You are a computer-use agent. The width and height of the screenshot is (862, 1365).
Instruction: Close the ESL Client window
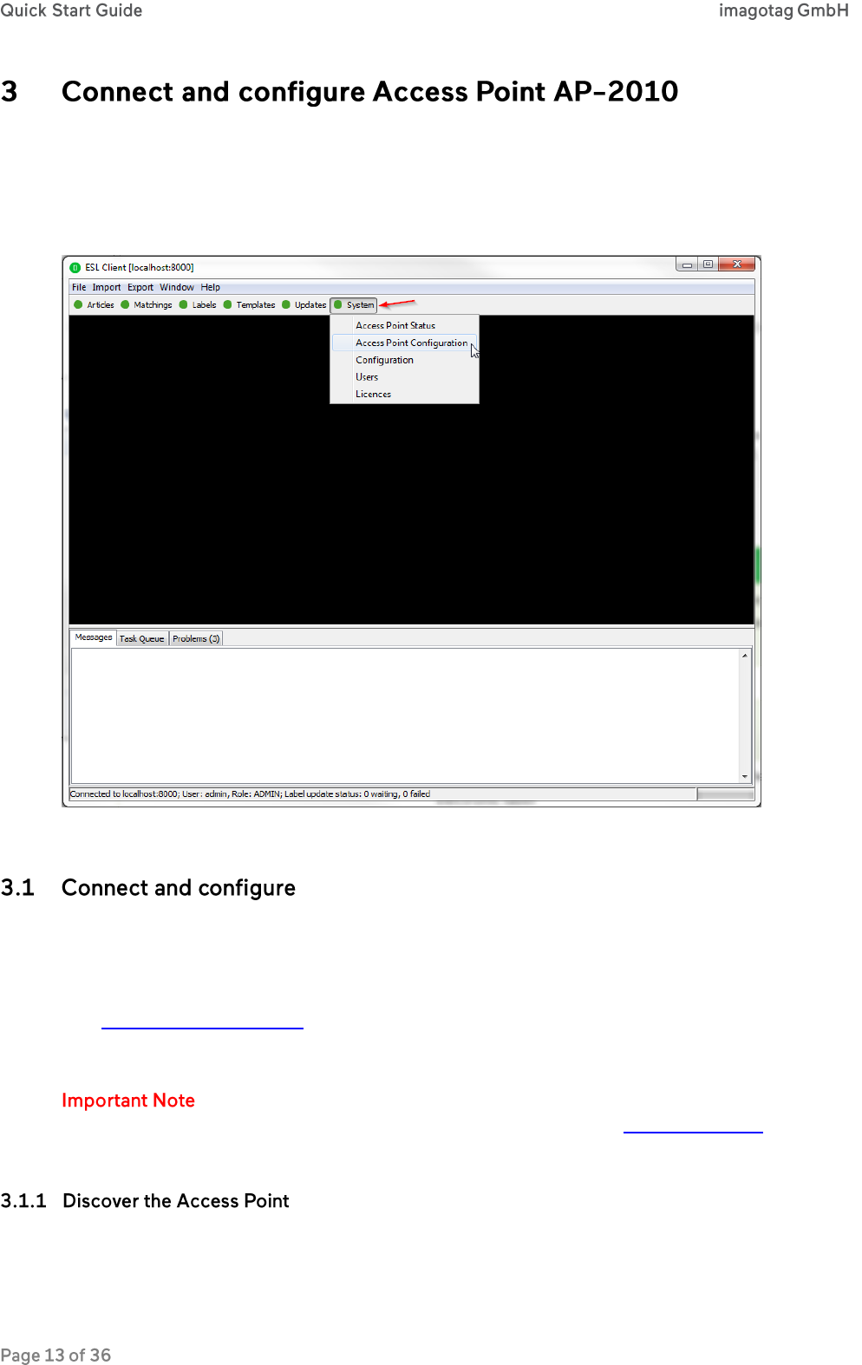(x=737, y=265)
